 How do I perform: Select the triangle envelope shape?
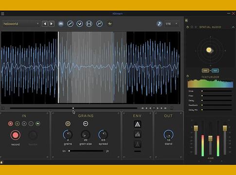(x=137, y=124)
